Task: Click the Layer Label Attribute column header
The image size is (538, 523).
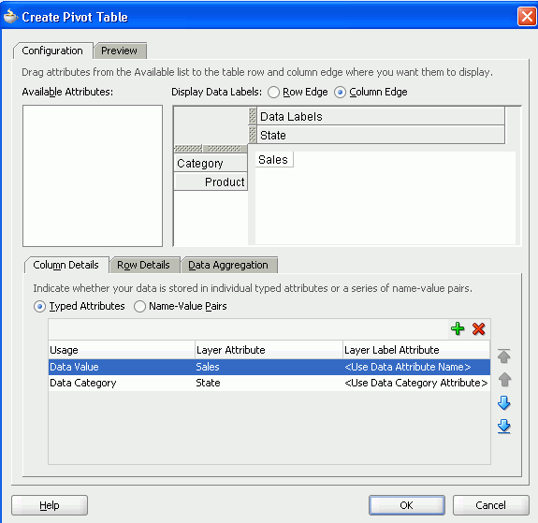Action: click(416, 350)
